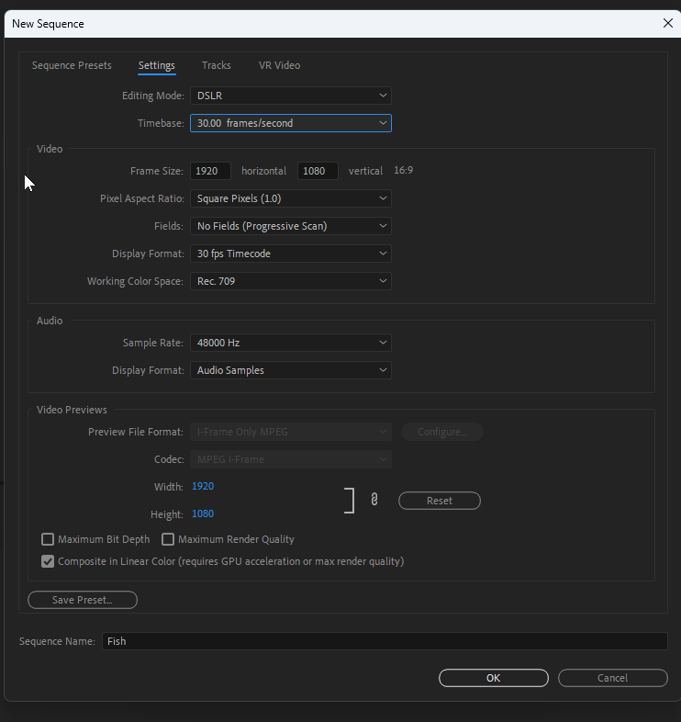Close the New Sequence dialog window
Screen dimensions: 681x722
click(x=667, y=23)
